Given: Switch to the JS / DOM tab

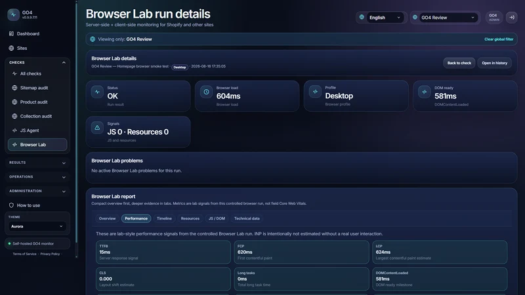Looking at the screenshot, I should click(217, 218).
